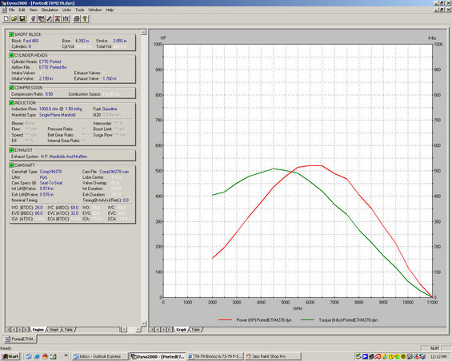Open the Units menu
Screen dimensions: 452x361
67,10
